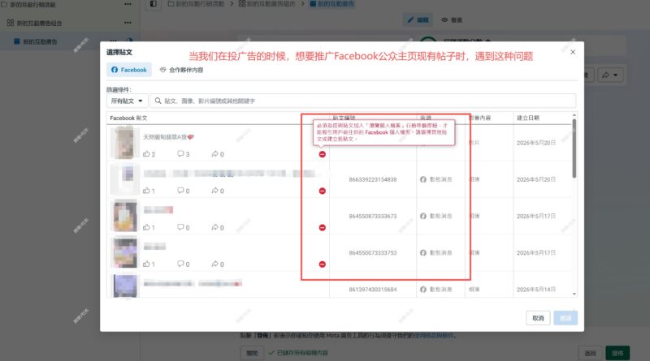The height and width of the screenshot is (361, 650).
Task: Click the blue confirm button beside 取消
Action: (565, 318)
